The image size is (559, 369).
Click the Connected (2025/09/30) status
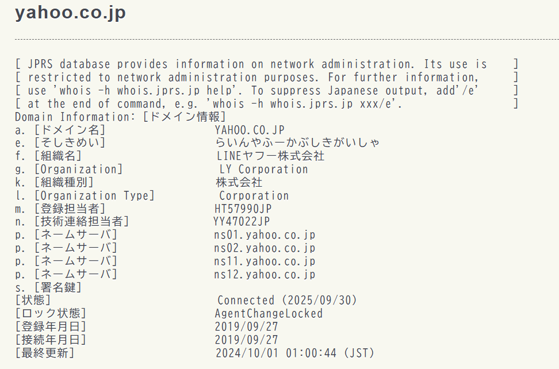coord(287,300)
